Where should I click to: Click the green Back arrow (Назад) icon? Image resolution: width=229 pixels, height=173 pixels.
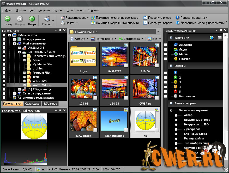[x=8, y=19]
